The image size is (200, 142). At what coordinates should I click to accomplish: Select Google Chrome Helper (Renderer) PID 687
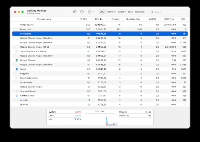pyautogui.click(x=100, y=56)
